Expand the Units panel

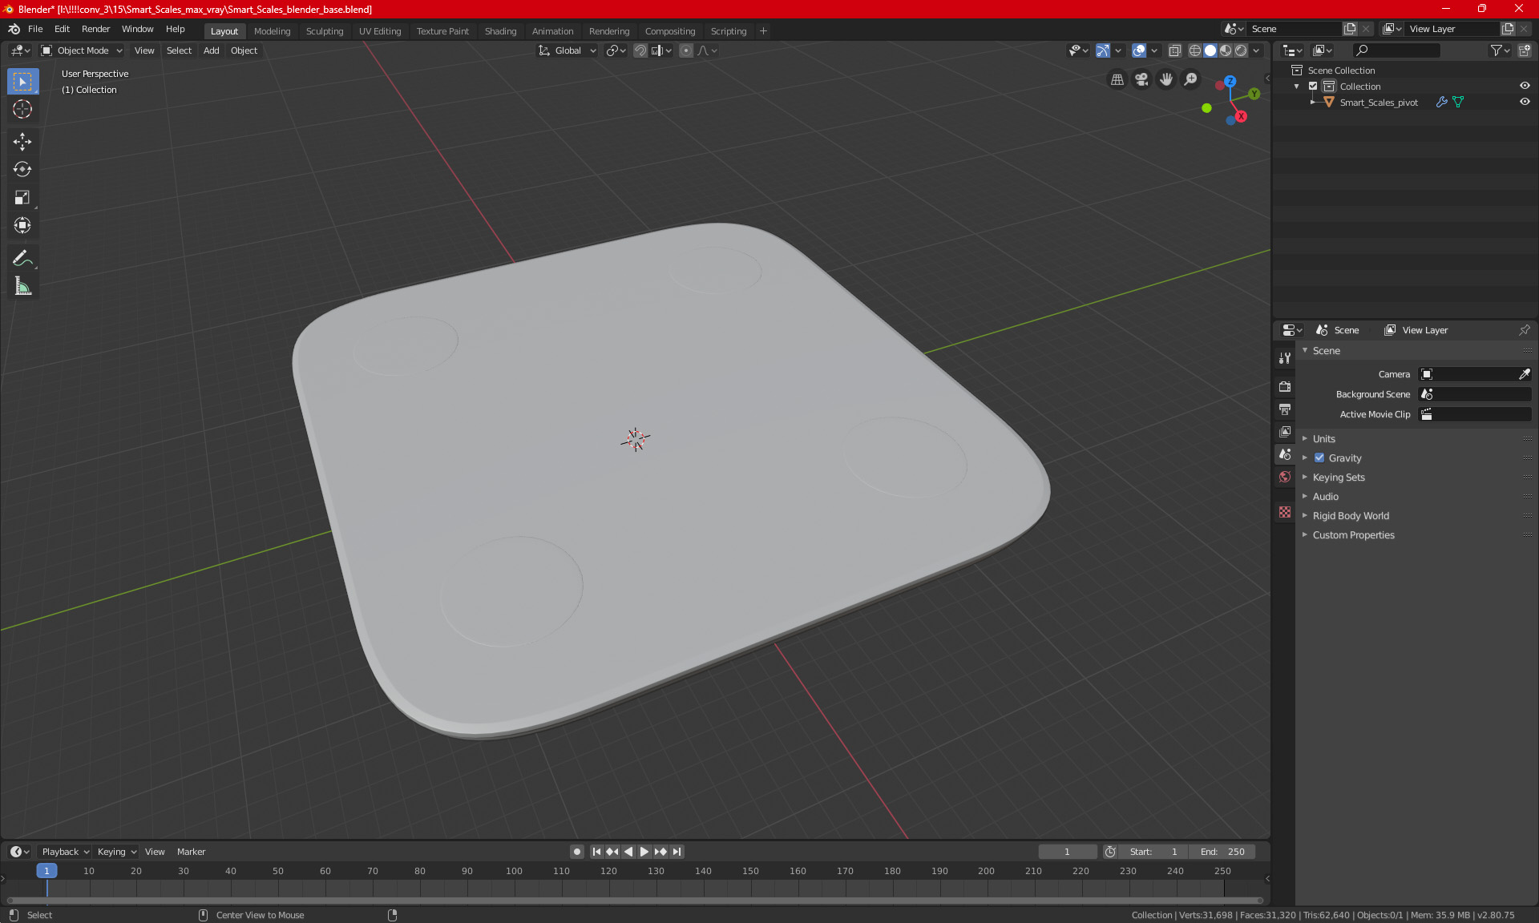point(1324,439)
